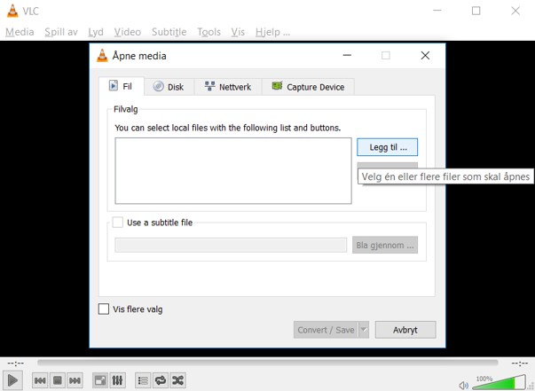The image size is (535, 391).
Task: Click the VLC cone icon in title bar
Action: (12, 11)
